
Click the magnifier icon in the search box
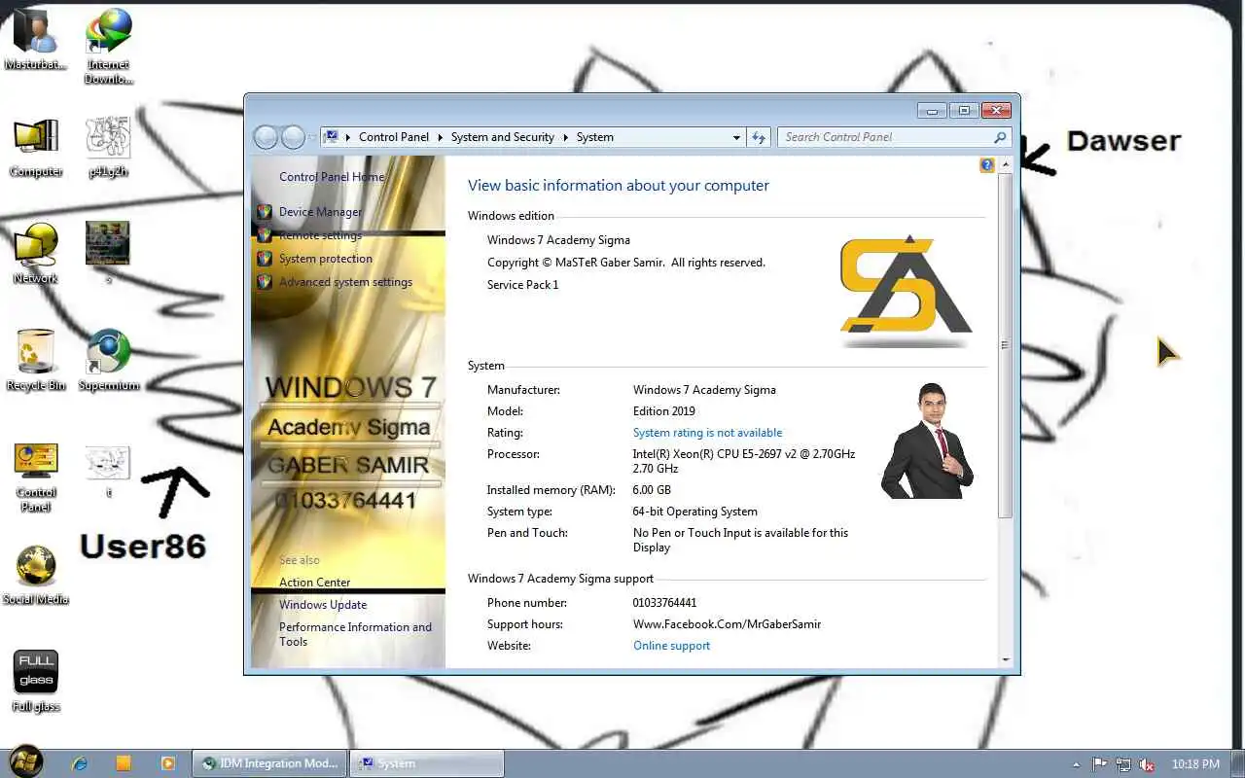point(1000,137)
